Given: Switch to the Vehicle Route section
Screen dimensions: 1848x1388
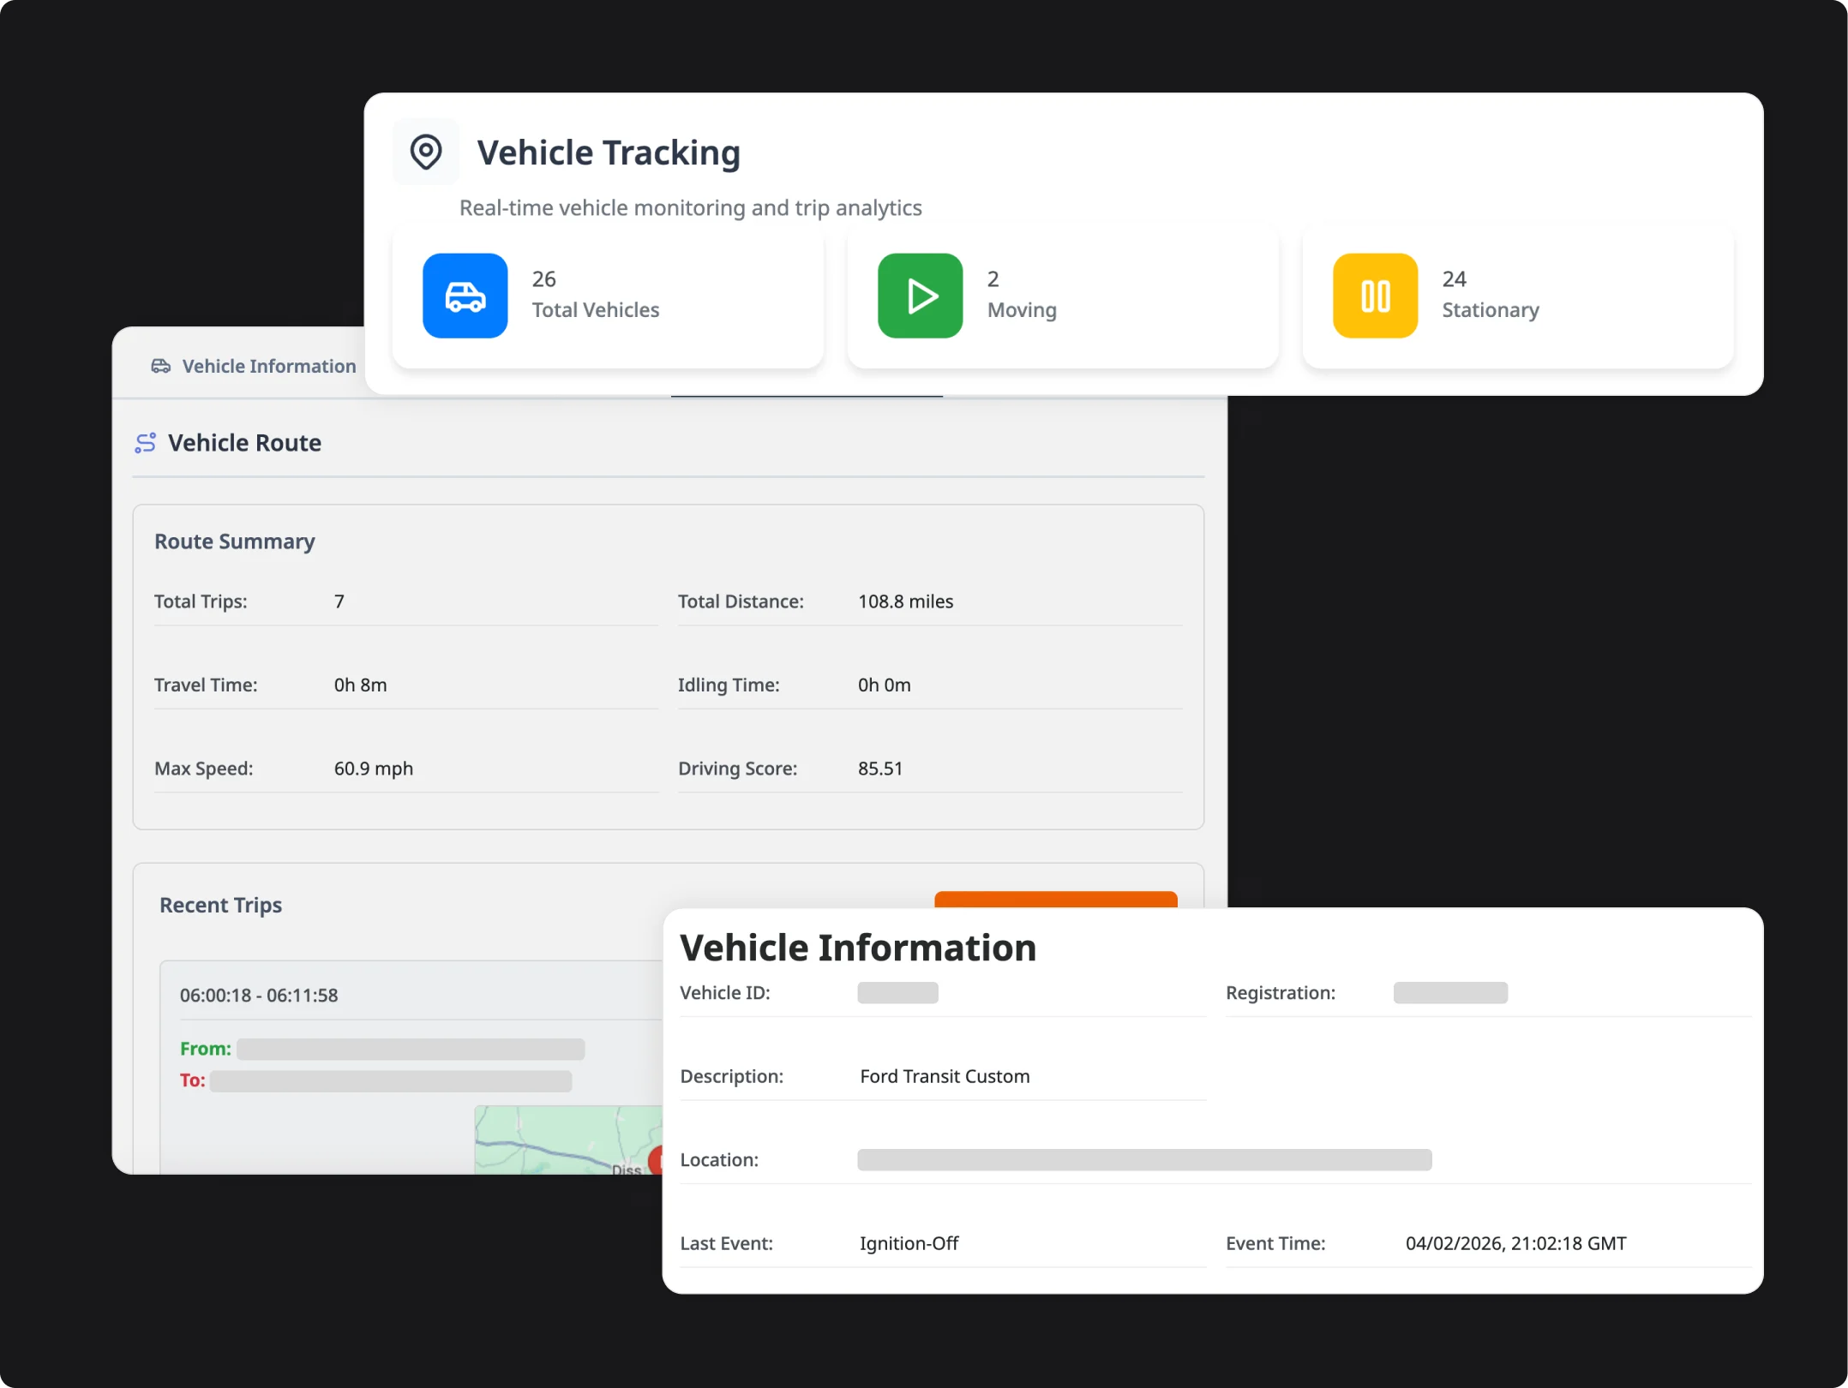Looking at the screenshot, I should click(x=244, y=442).
